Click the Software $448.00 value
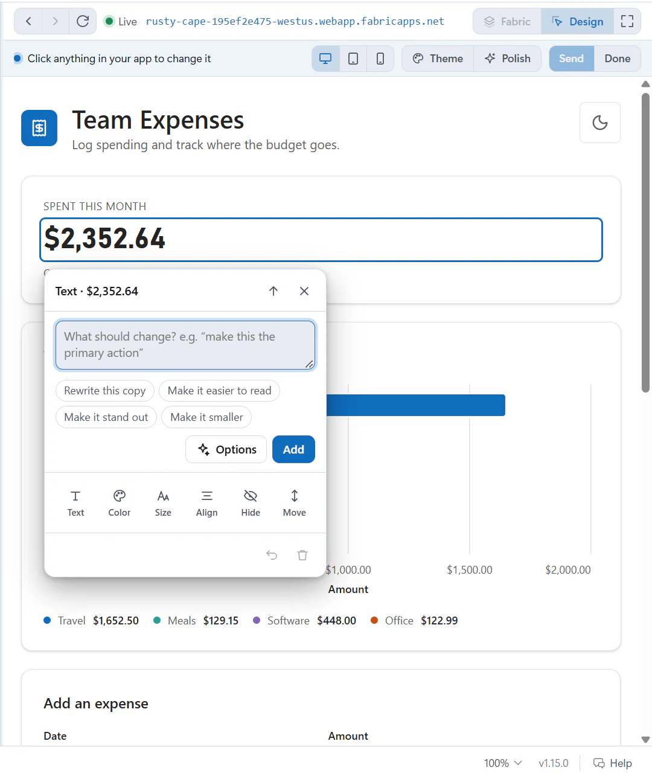Viewport: 652px width, 779px height. [x=337, y=621]
